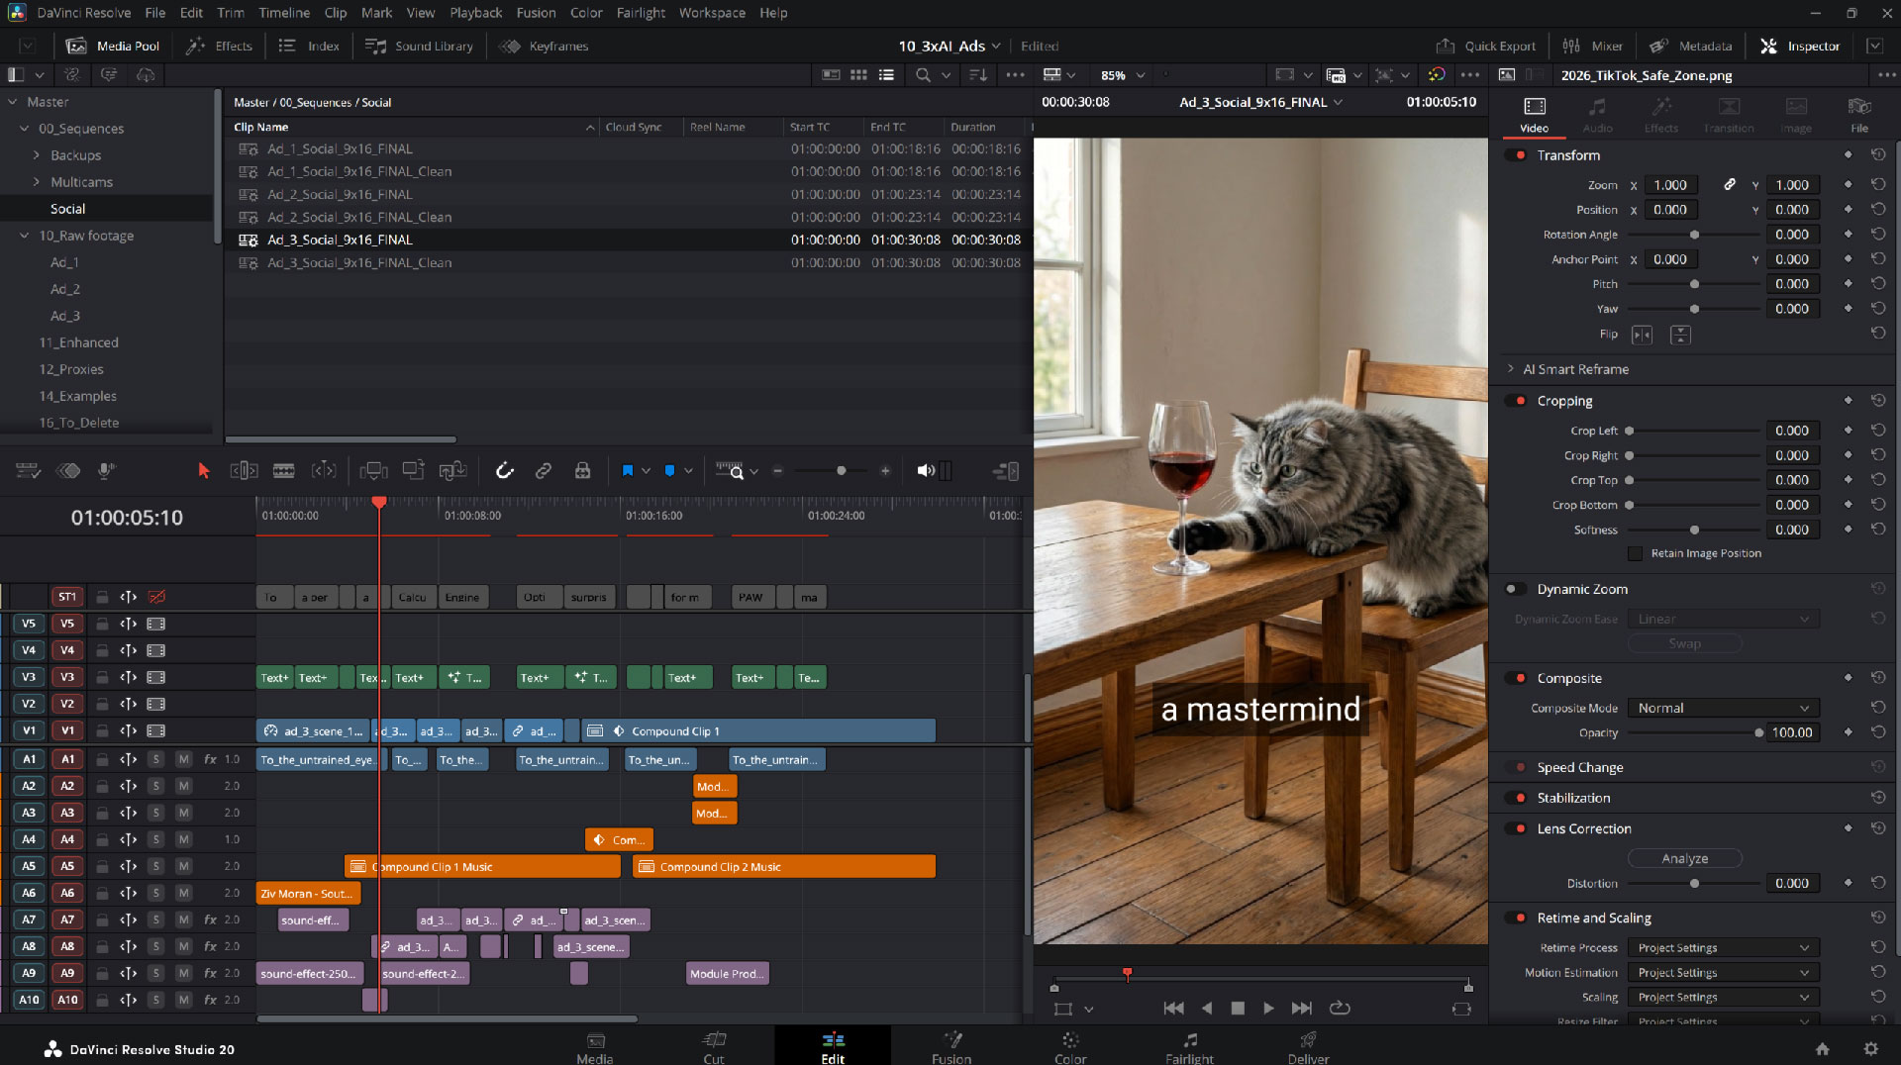Open the Composite Mode dropdown
This screenshot has height=1065, width=1901.
[1722, 708]
